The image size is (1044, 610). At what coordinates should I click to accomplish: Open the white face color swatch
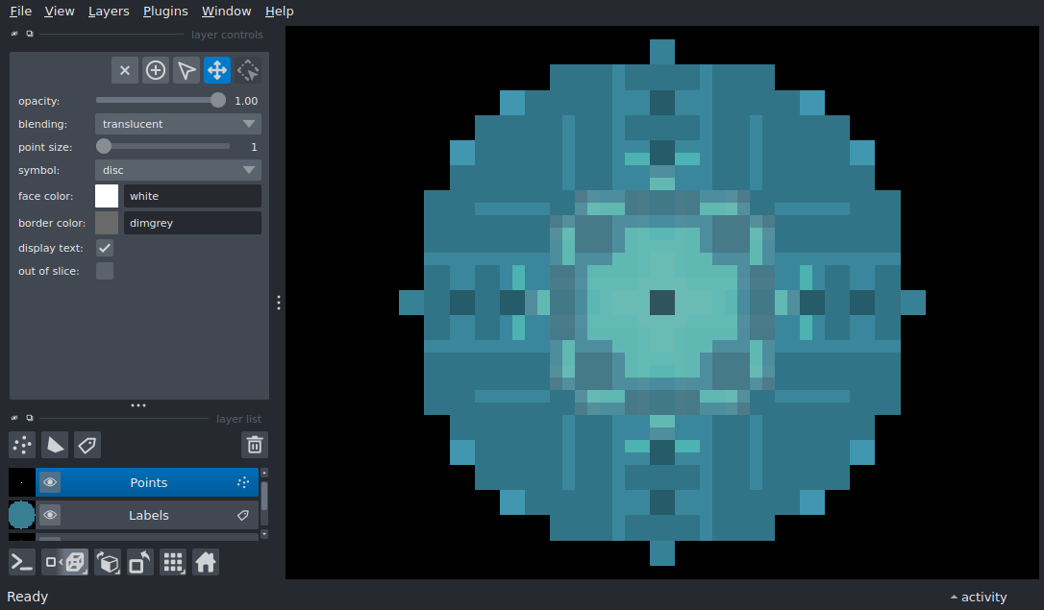pyautogui.click(x=107, y=196)
